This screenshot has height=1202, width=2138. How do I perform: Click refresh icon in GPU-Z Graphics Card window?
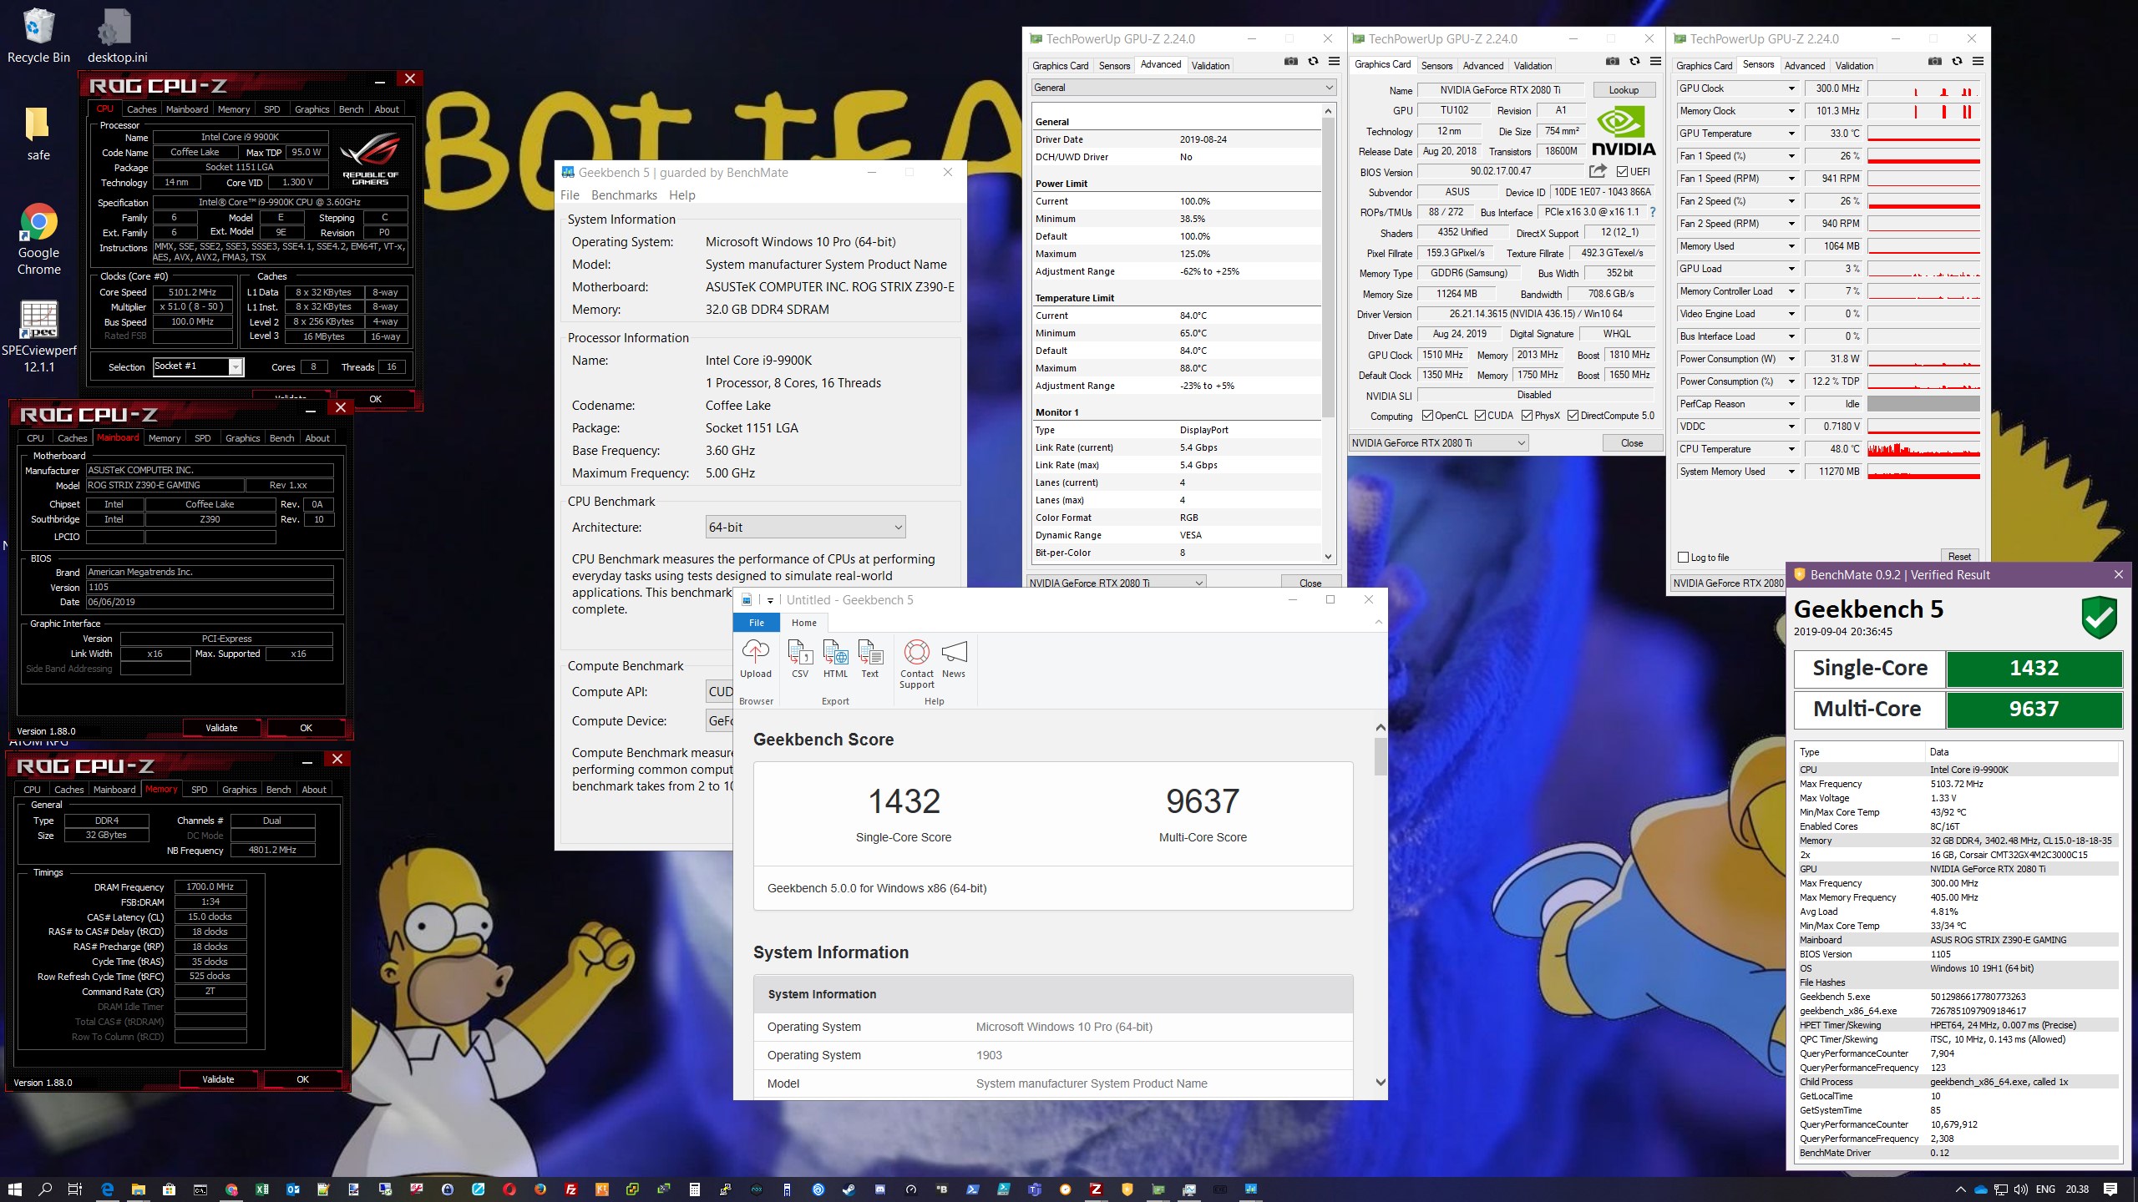click(x=1635, y=62)
